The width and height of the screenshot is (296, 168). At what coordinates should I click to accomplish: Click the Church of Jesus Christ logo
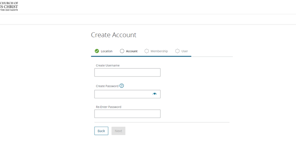pyautogui.click(x=9, y=6)
